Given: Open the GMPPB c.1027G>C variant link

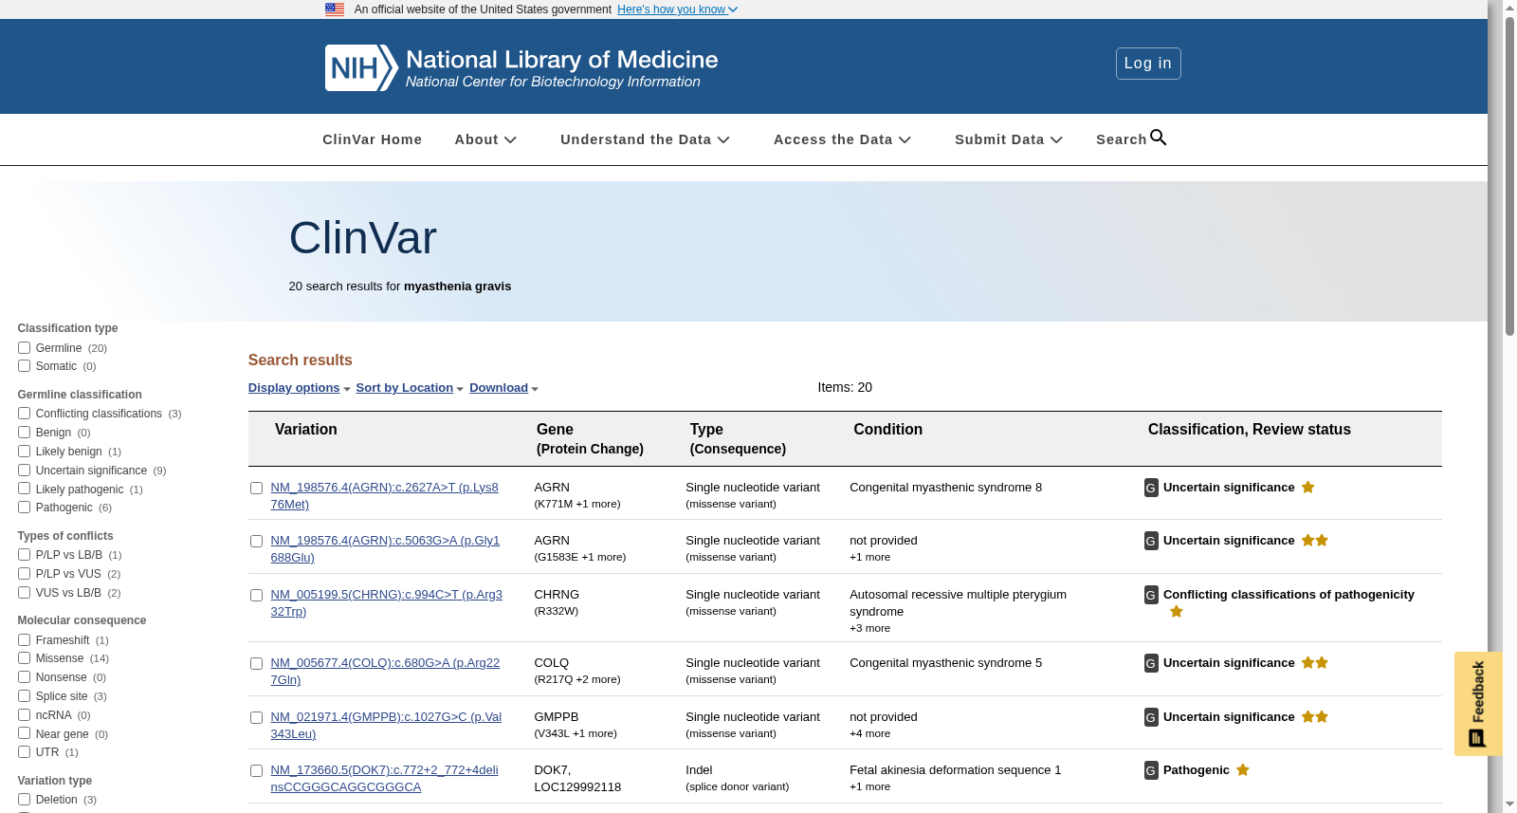Looking at the screenshot, I should [x=386, y=726].
